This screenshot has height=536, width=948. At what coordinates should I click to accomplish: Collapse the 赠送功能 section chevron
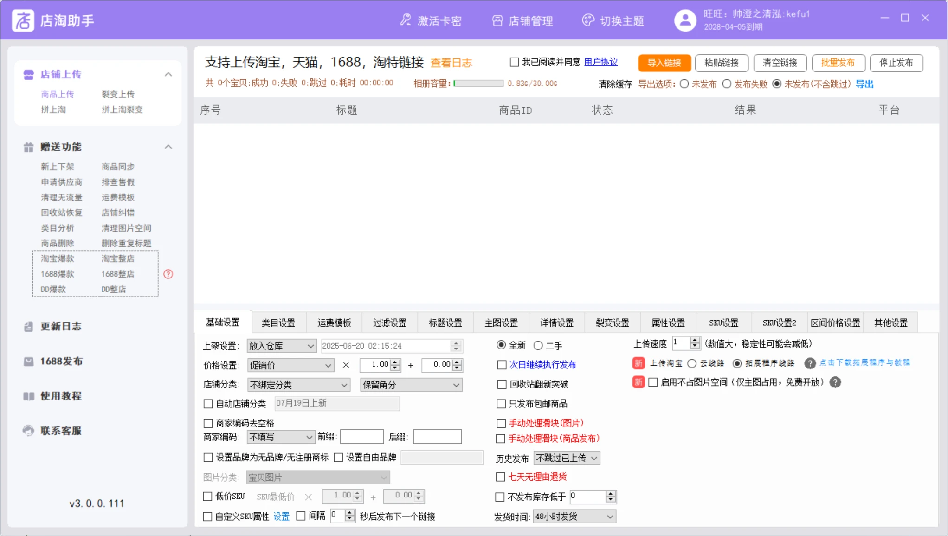(x=168, y=147)
